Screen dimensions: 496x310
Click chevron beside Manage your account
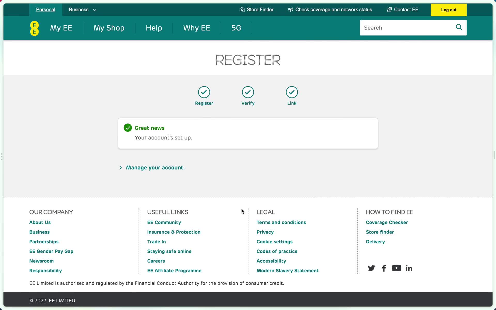120,168
